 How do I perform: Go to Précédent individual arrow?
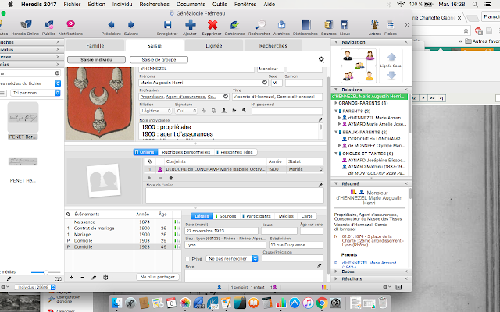point(111,27)
